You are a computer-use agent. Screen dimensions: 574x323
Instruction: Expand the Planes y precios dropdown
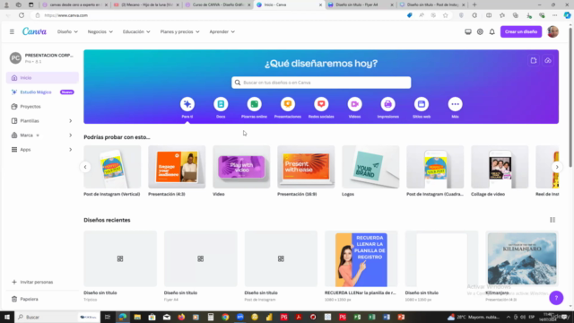pyautogui.click(x=179, y=32)
